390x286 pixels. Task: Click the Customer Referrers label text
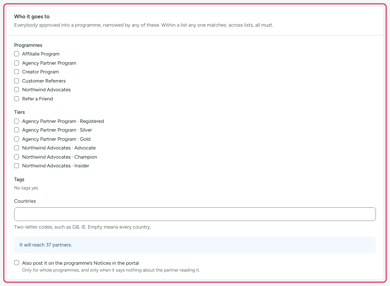coord(44,81)
